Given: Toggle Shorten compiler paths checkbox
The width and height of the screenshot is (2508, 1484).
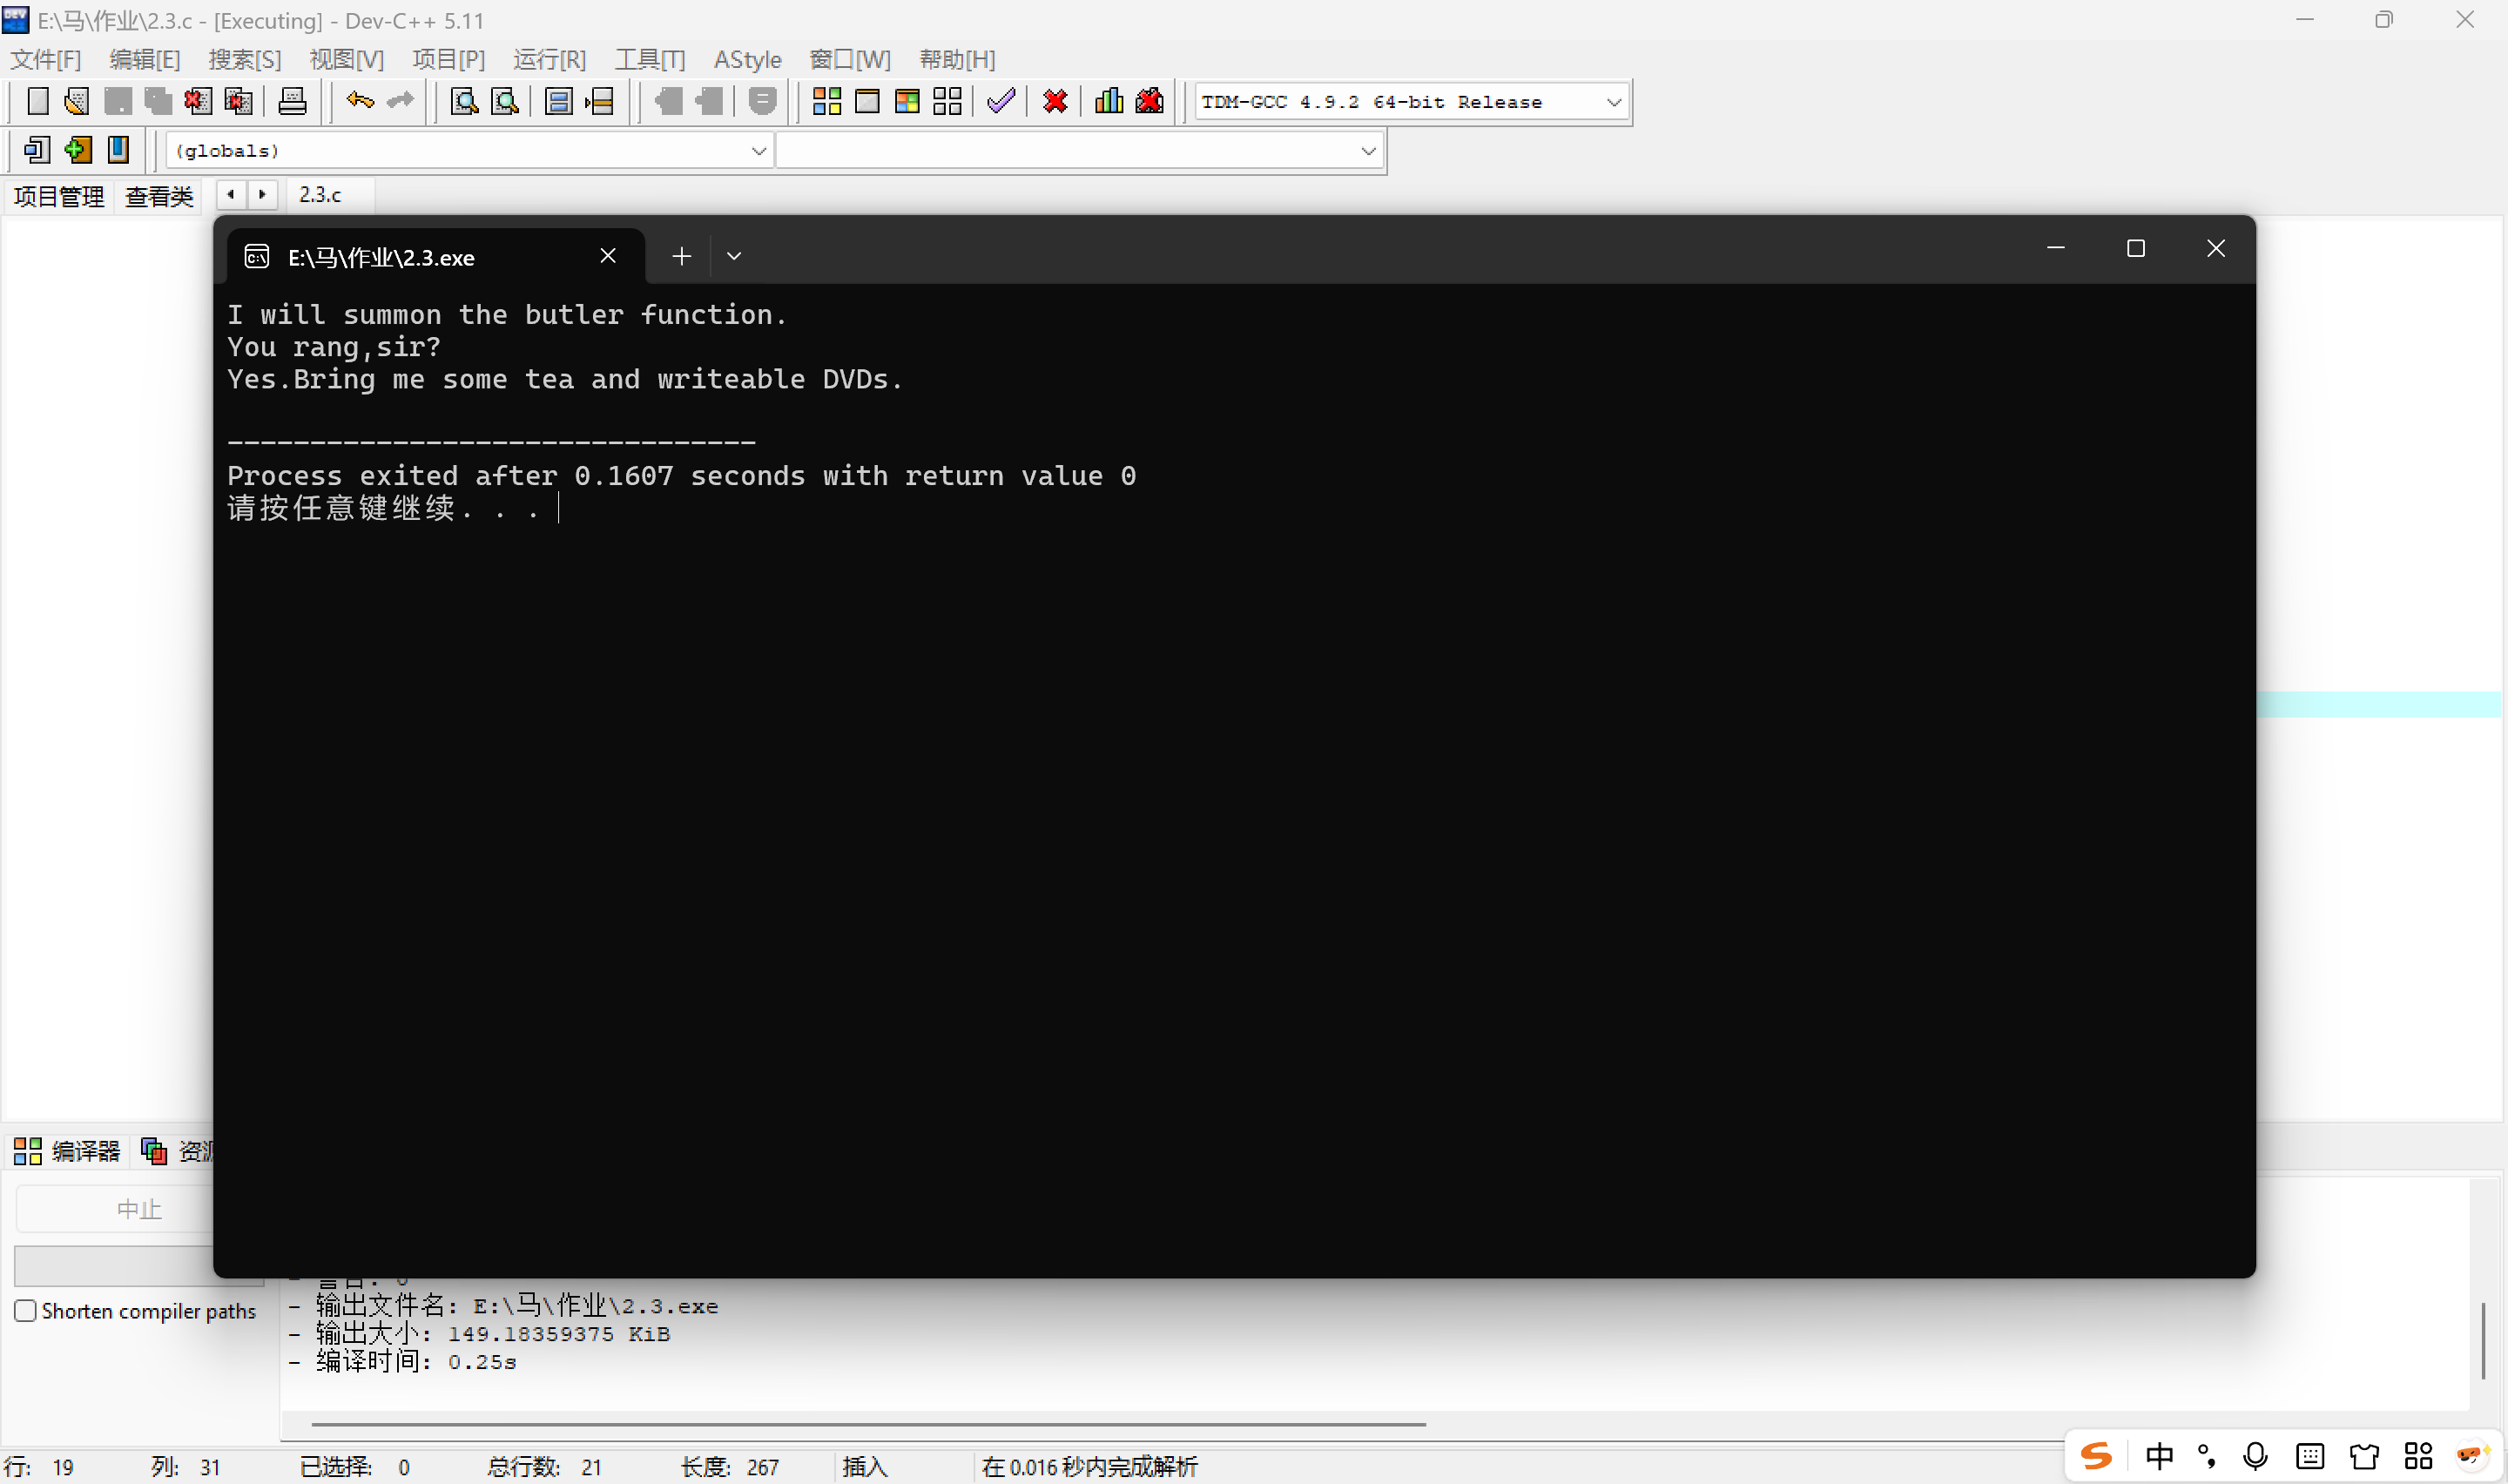Looking at the screenshot, I should 26,1310.
